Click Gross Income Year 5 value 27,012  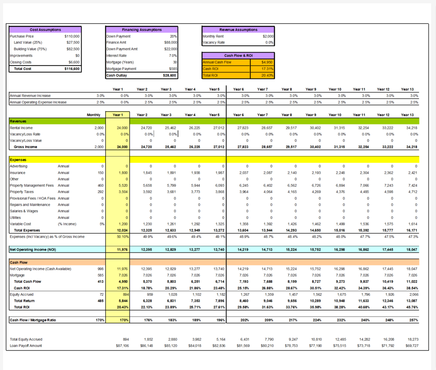[219, 147]
